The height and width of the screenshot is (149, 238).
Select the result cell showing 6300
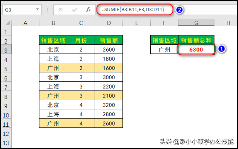pyautogui.click(x=196, y=49)
